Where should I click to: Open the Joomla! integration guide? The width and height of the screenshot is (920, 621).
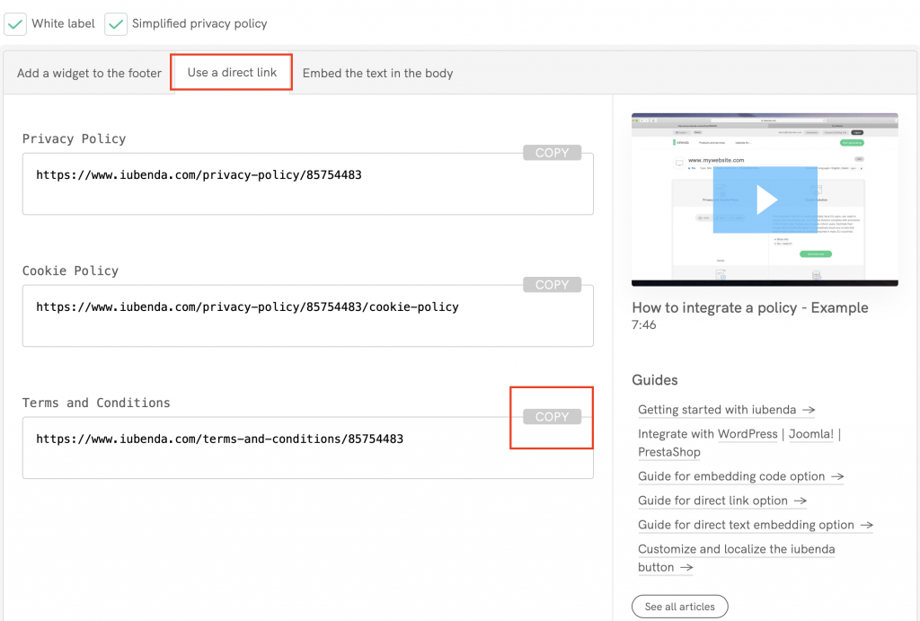[810, 434]
